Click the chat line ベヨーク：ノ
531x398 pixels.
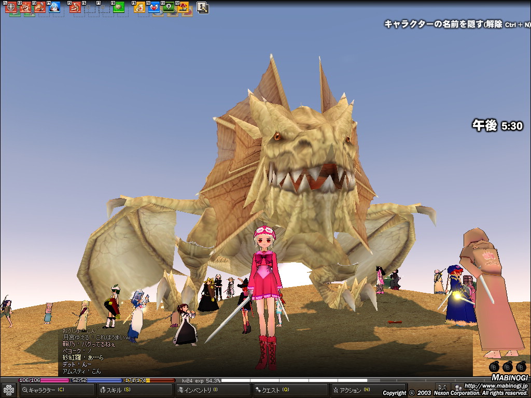coord(77,351)
